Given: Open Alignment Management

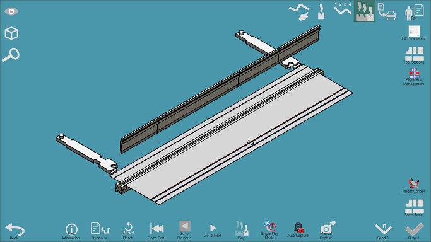Looking at the screenshot, I should coord(414,77).
